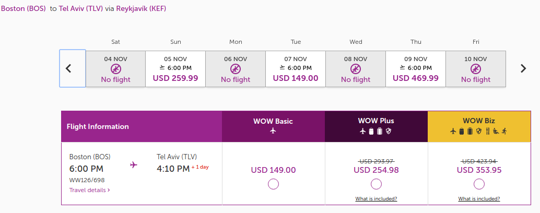Open WOW Biz 'What is included?' link
Image resolution: width=540 pixels, height=213 pixels.
(x=479, y=199)
